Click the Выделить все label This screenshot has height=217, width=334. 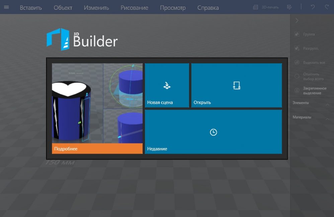[314, 62]
